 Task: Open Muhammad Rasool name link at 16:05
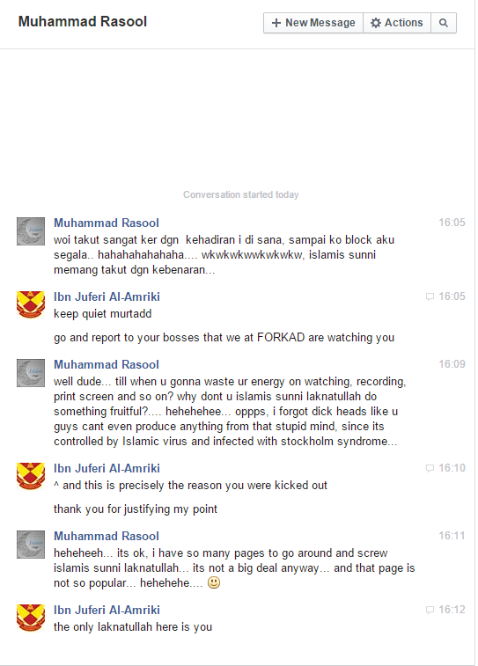(x=107, y=223)
